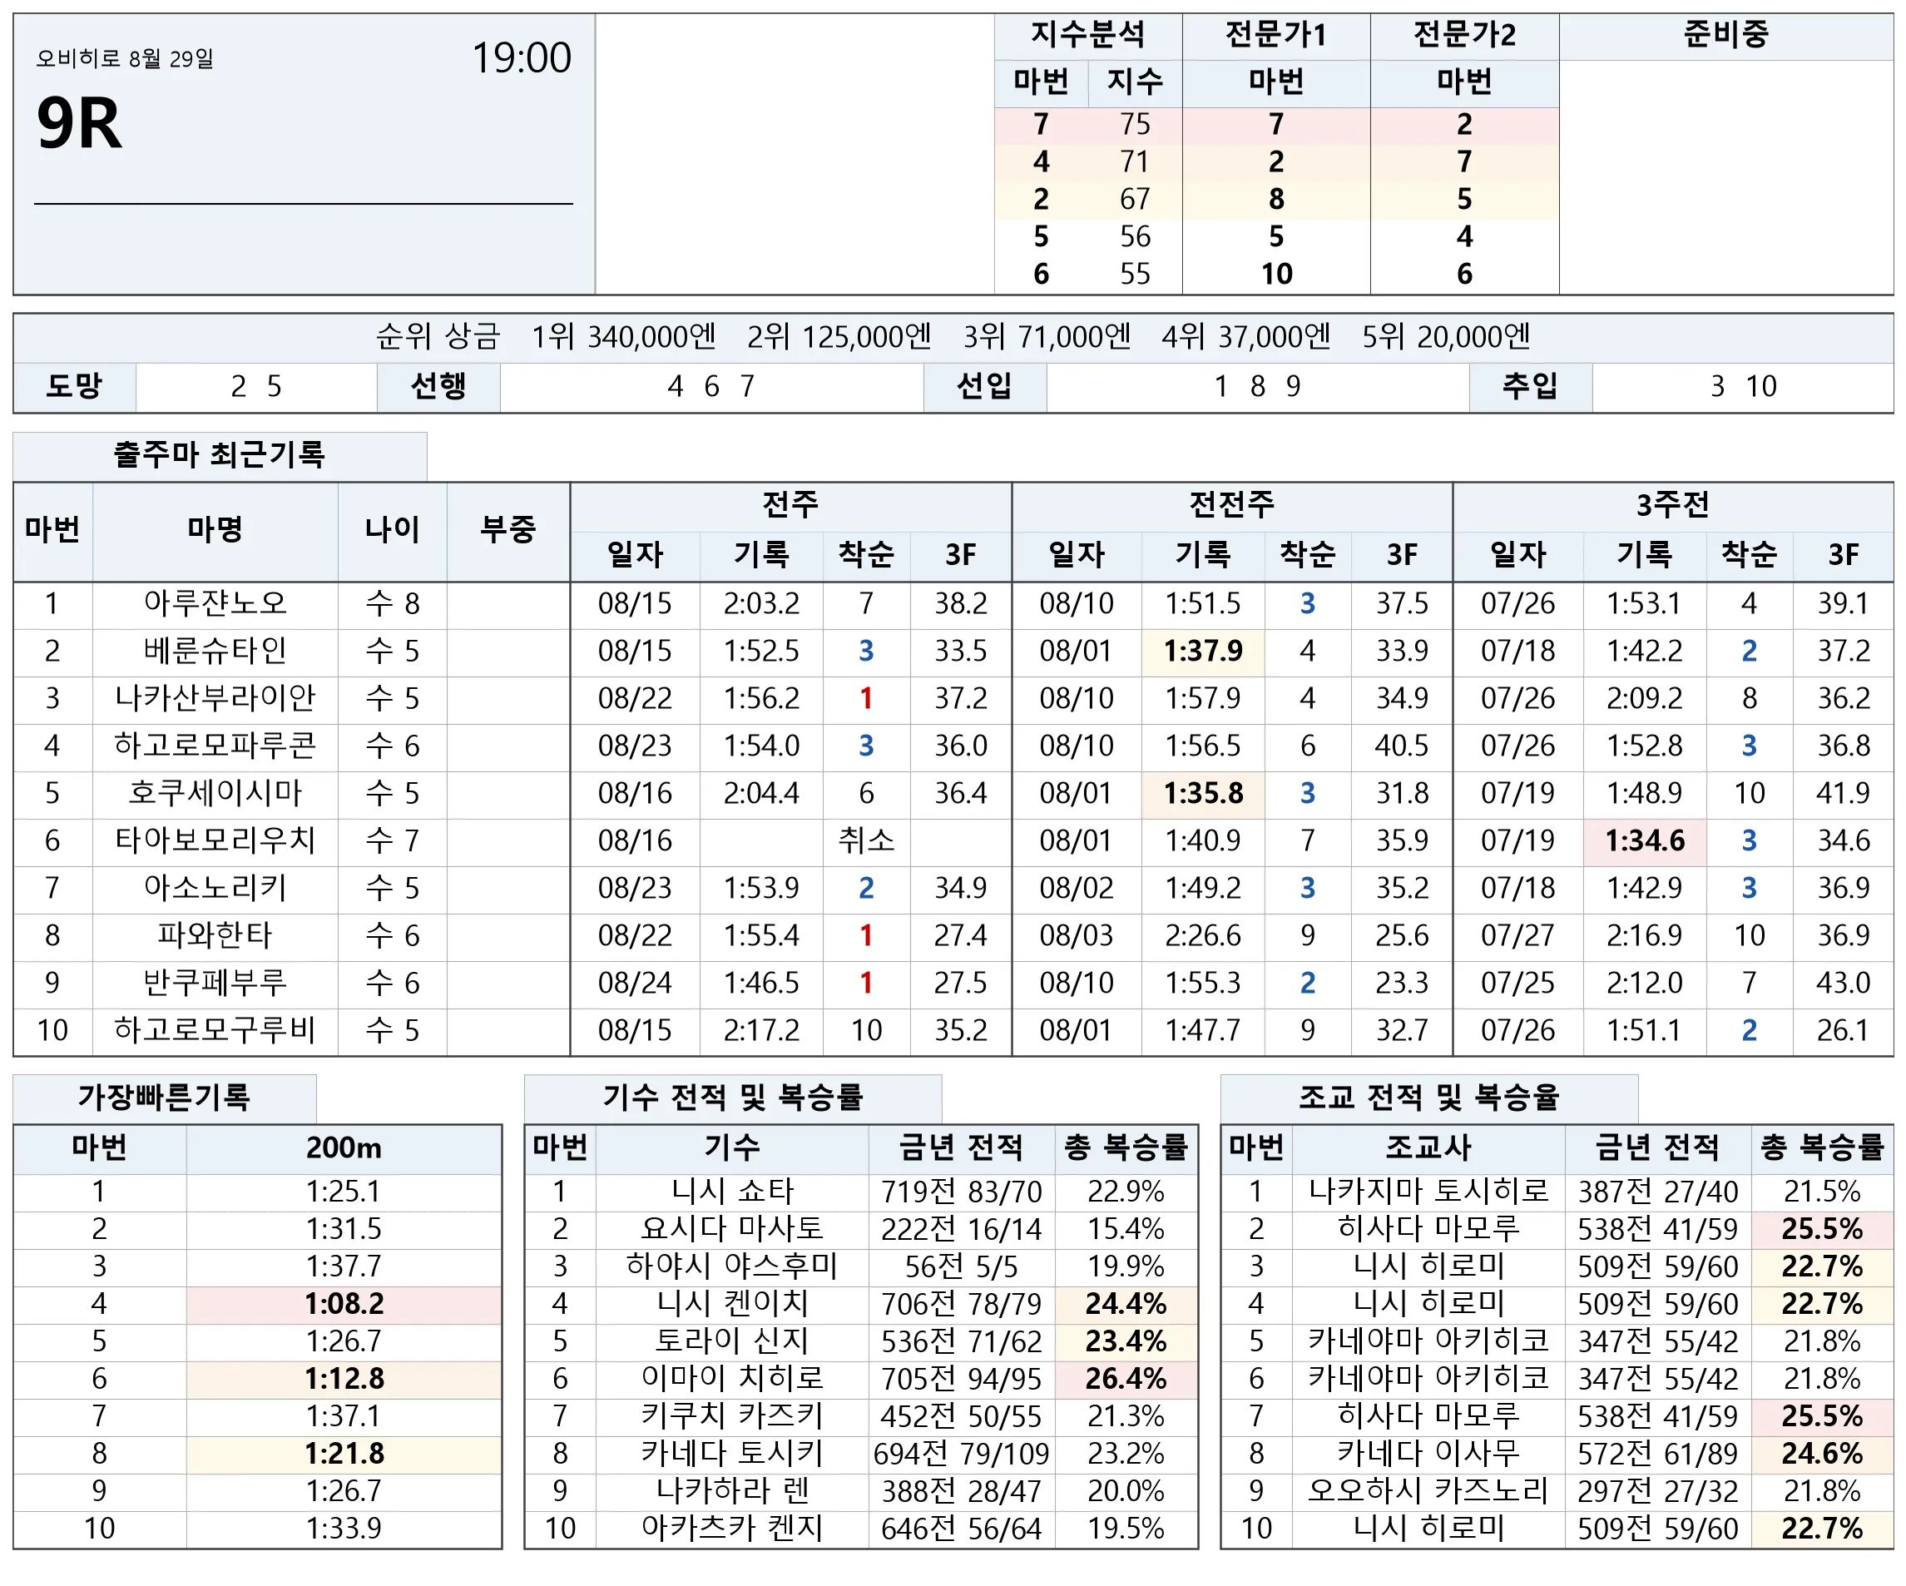Click the 출주마 최근기록 section title
This screenshot has width=1906, height=1586.
219,455
